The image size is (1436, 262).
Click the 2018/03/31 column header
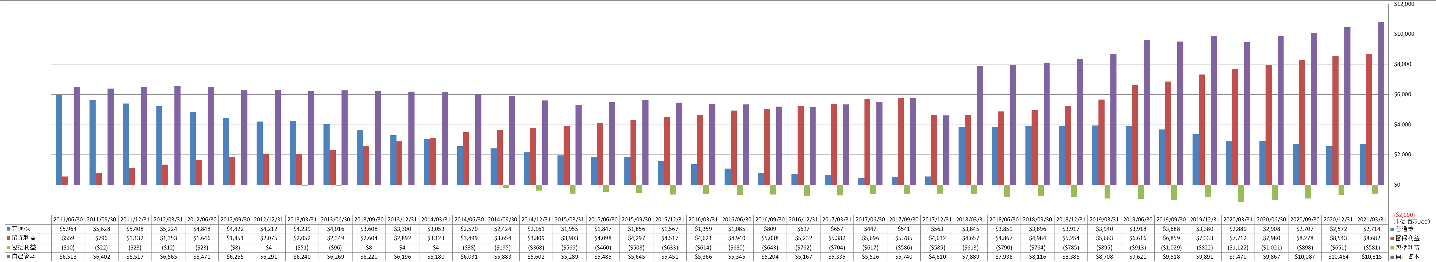point(971,220)
